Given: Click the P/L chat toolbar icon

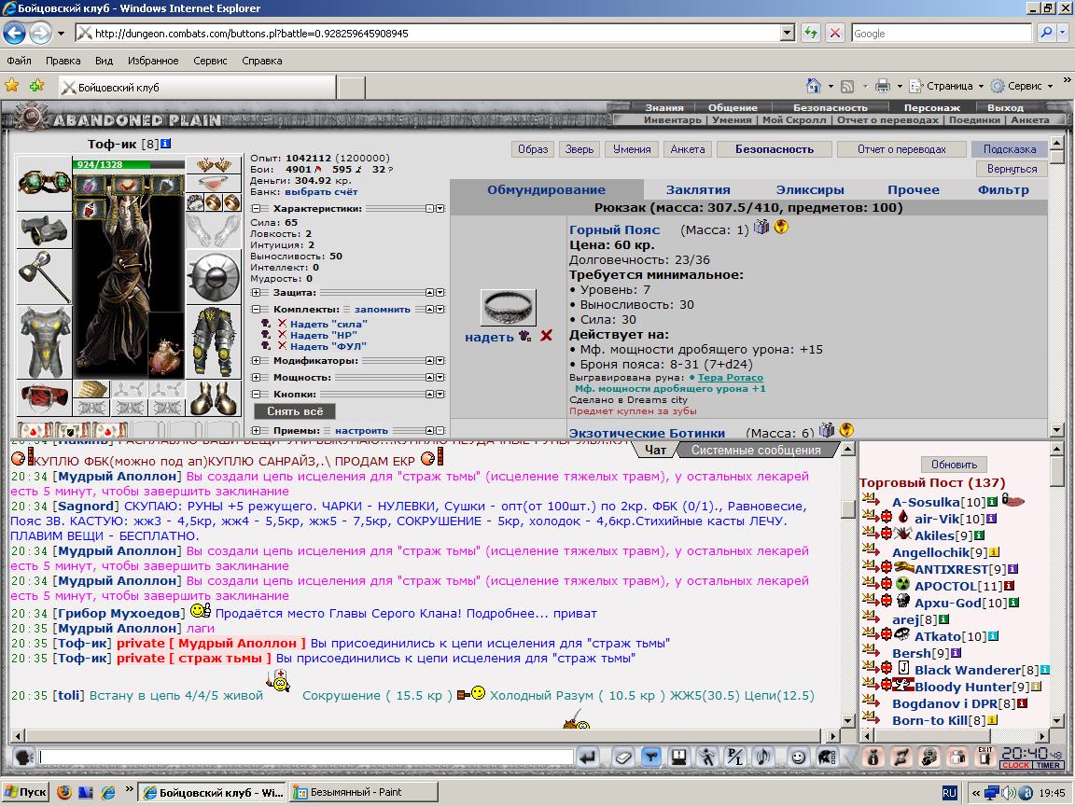Looking at the screenshot, I should [734, 757].
